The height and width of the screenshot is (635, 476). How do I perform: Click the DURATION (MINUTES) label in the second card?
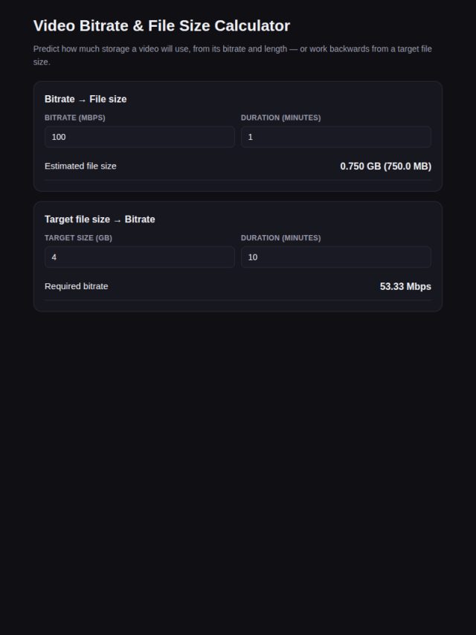(x=280, y=238)
